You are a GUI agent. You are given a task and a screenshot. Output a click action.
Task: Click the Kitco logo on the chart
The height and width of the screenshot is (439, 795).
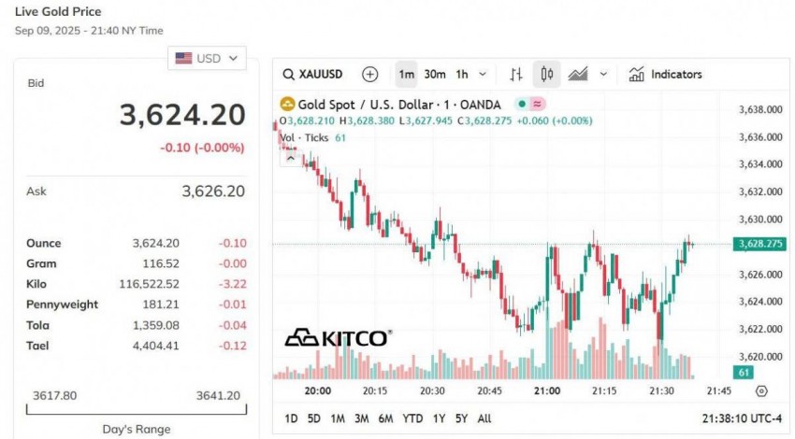(337, 337)
